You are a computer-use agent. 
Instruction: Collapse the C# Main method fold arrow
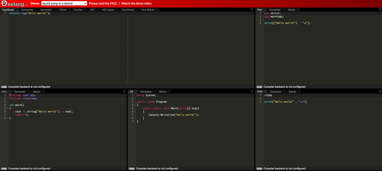(x=135, y=112)
